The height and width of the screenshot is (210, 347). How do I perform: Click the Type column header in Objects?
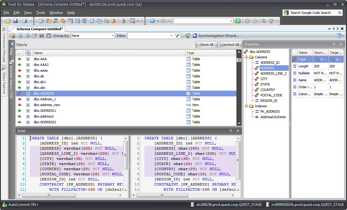[x=211, y=53]
